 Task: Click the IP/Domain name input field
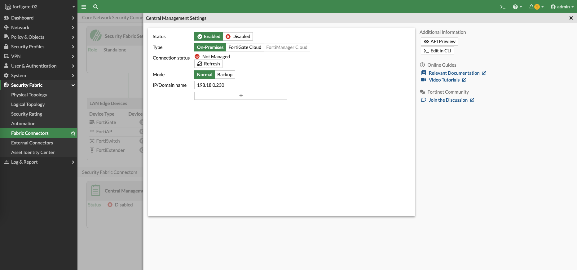pyautogui.click(x=240, y=85)
